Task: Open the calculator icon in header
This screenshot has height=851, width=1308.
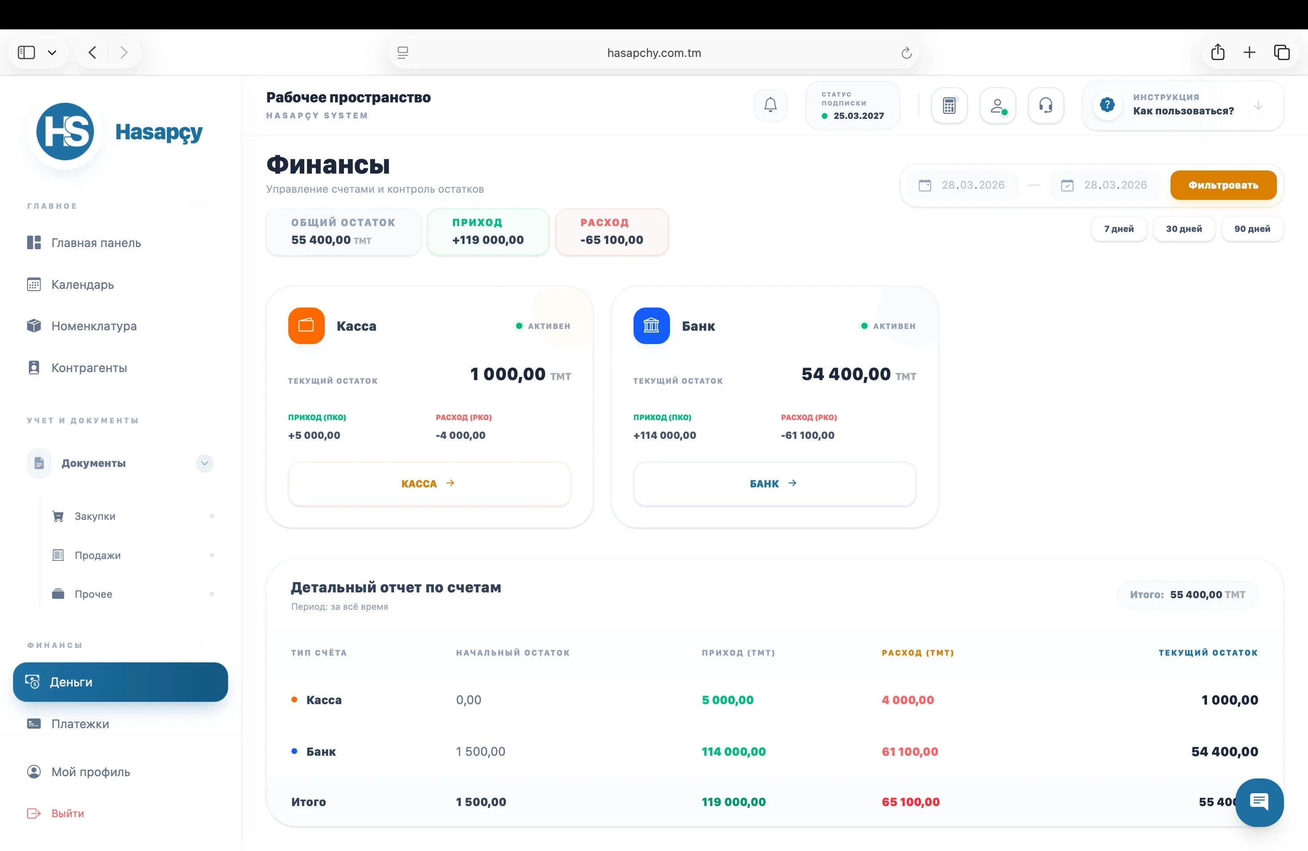Action: coord(949,105)
